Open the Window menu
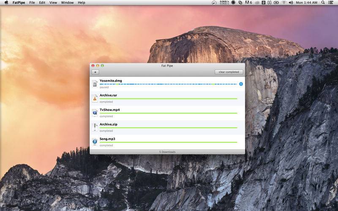 click(x=67, y=3)
